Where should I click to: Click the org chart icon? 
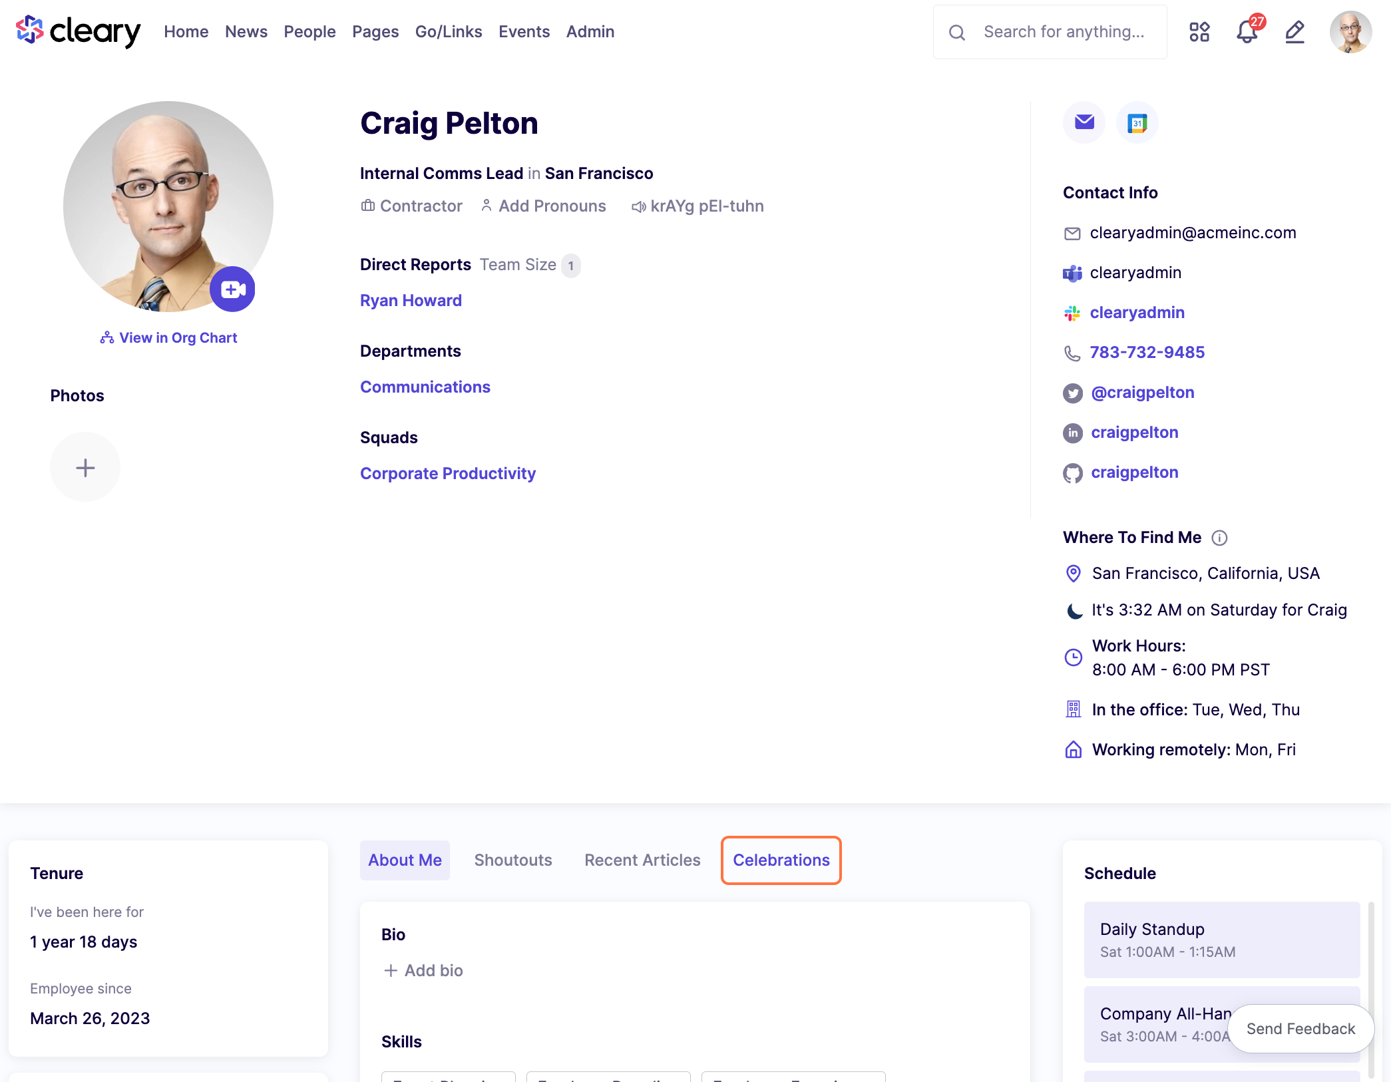click(x=107, y=338)
